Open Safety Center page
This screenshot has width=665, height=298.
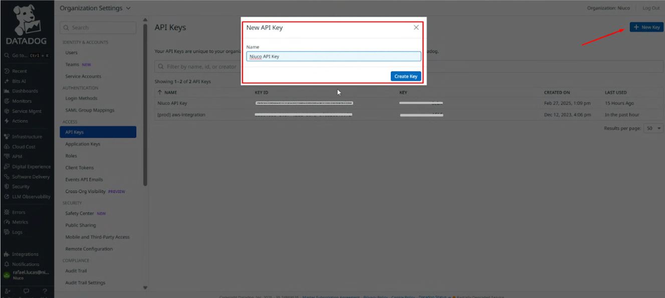(79, 213)
